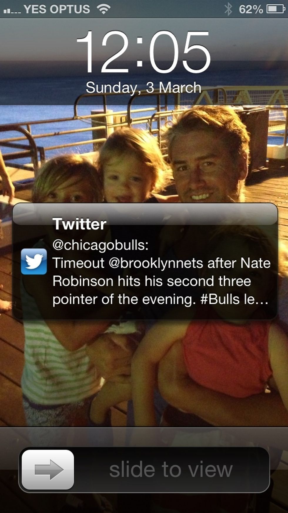Tap the 12:05 lock screen clock
Viewport: 288px width, 513px height.
pyautogui.click(x=143, y=52)
